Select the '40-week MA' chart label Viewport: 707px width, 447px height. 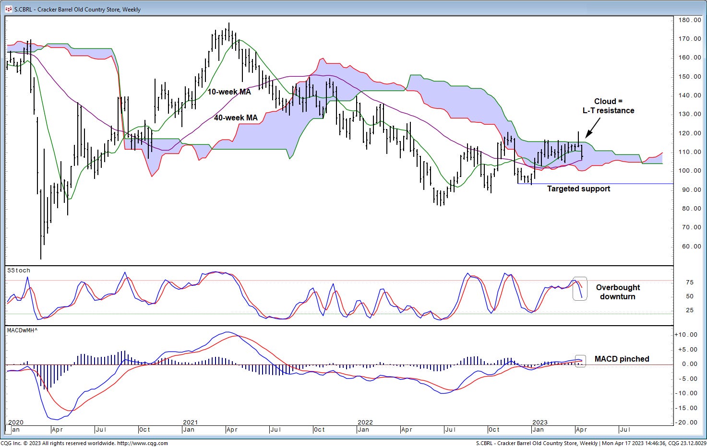coord(236,118)
